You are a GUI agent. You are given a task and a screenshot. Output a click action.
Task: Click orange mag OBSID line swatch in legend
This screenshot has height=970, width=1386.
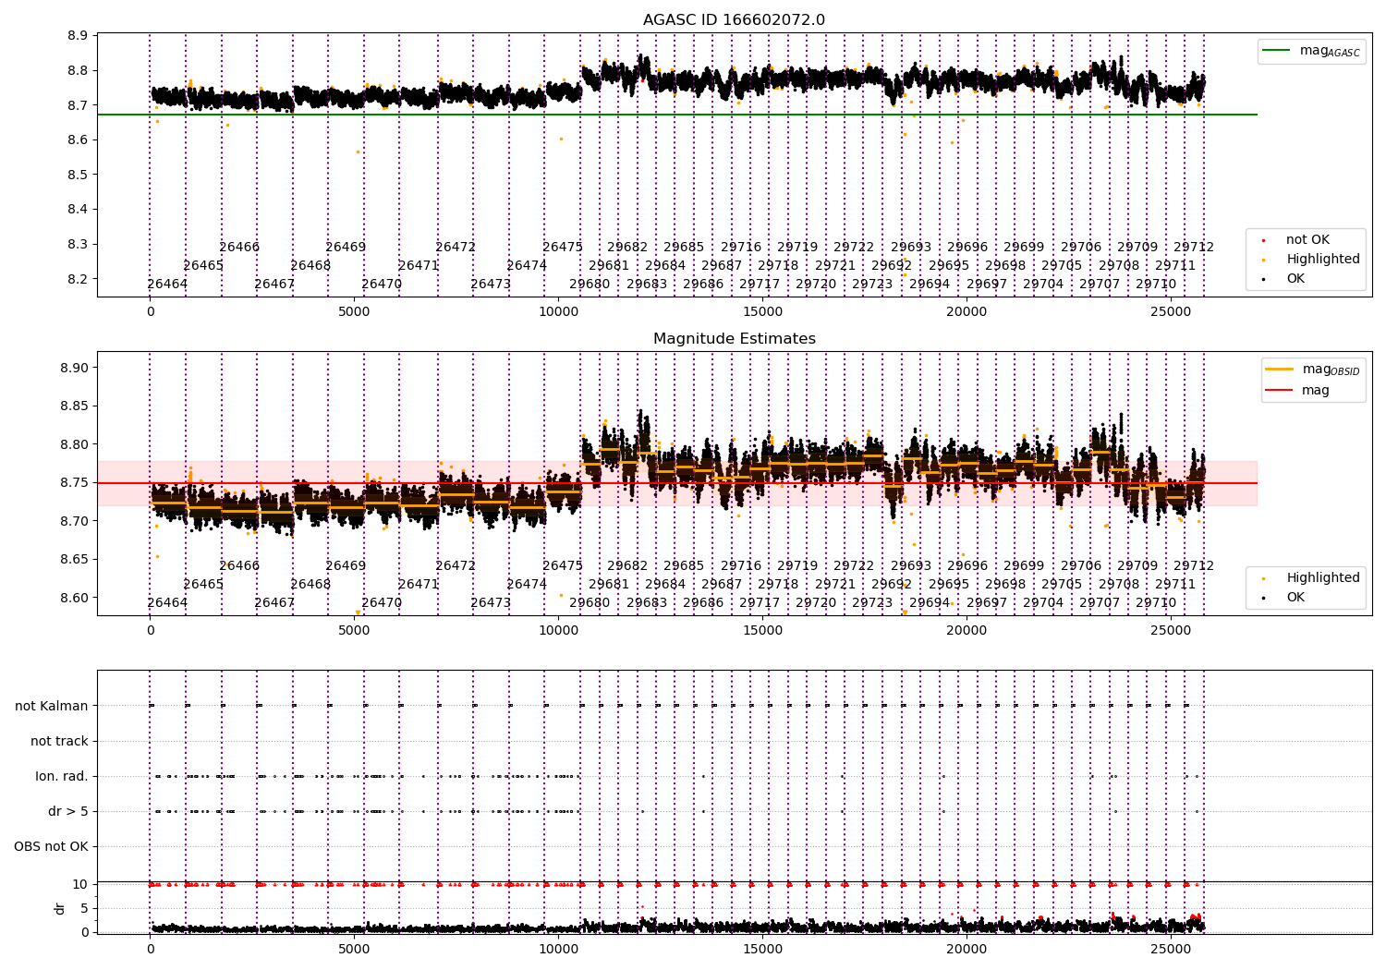[1279, 370]
